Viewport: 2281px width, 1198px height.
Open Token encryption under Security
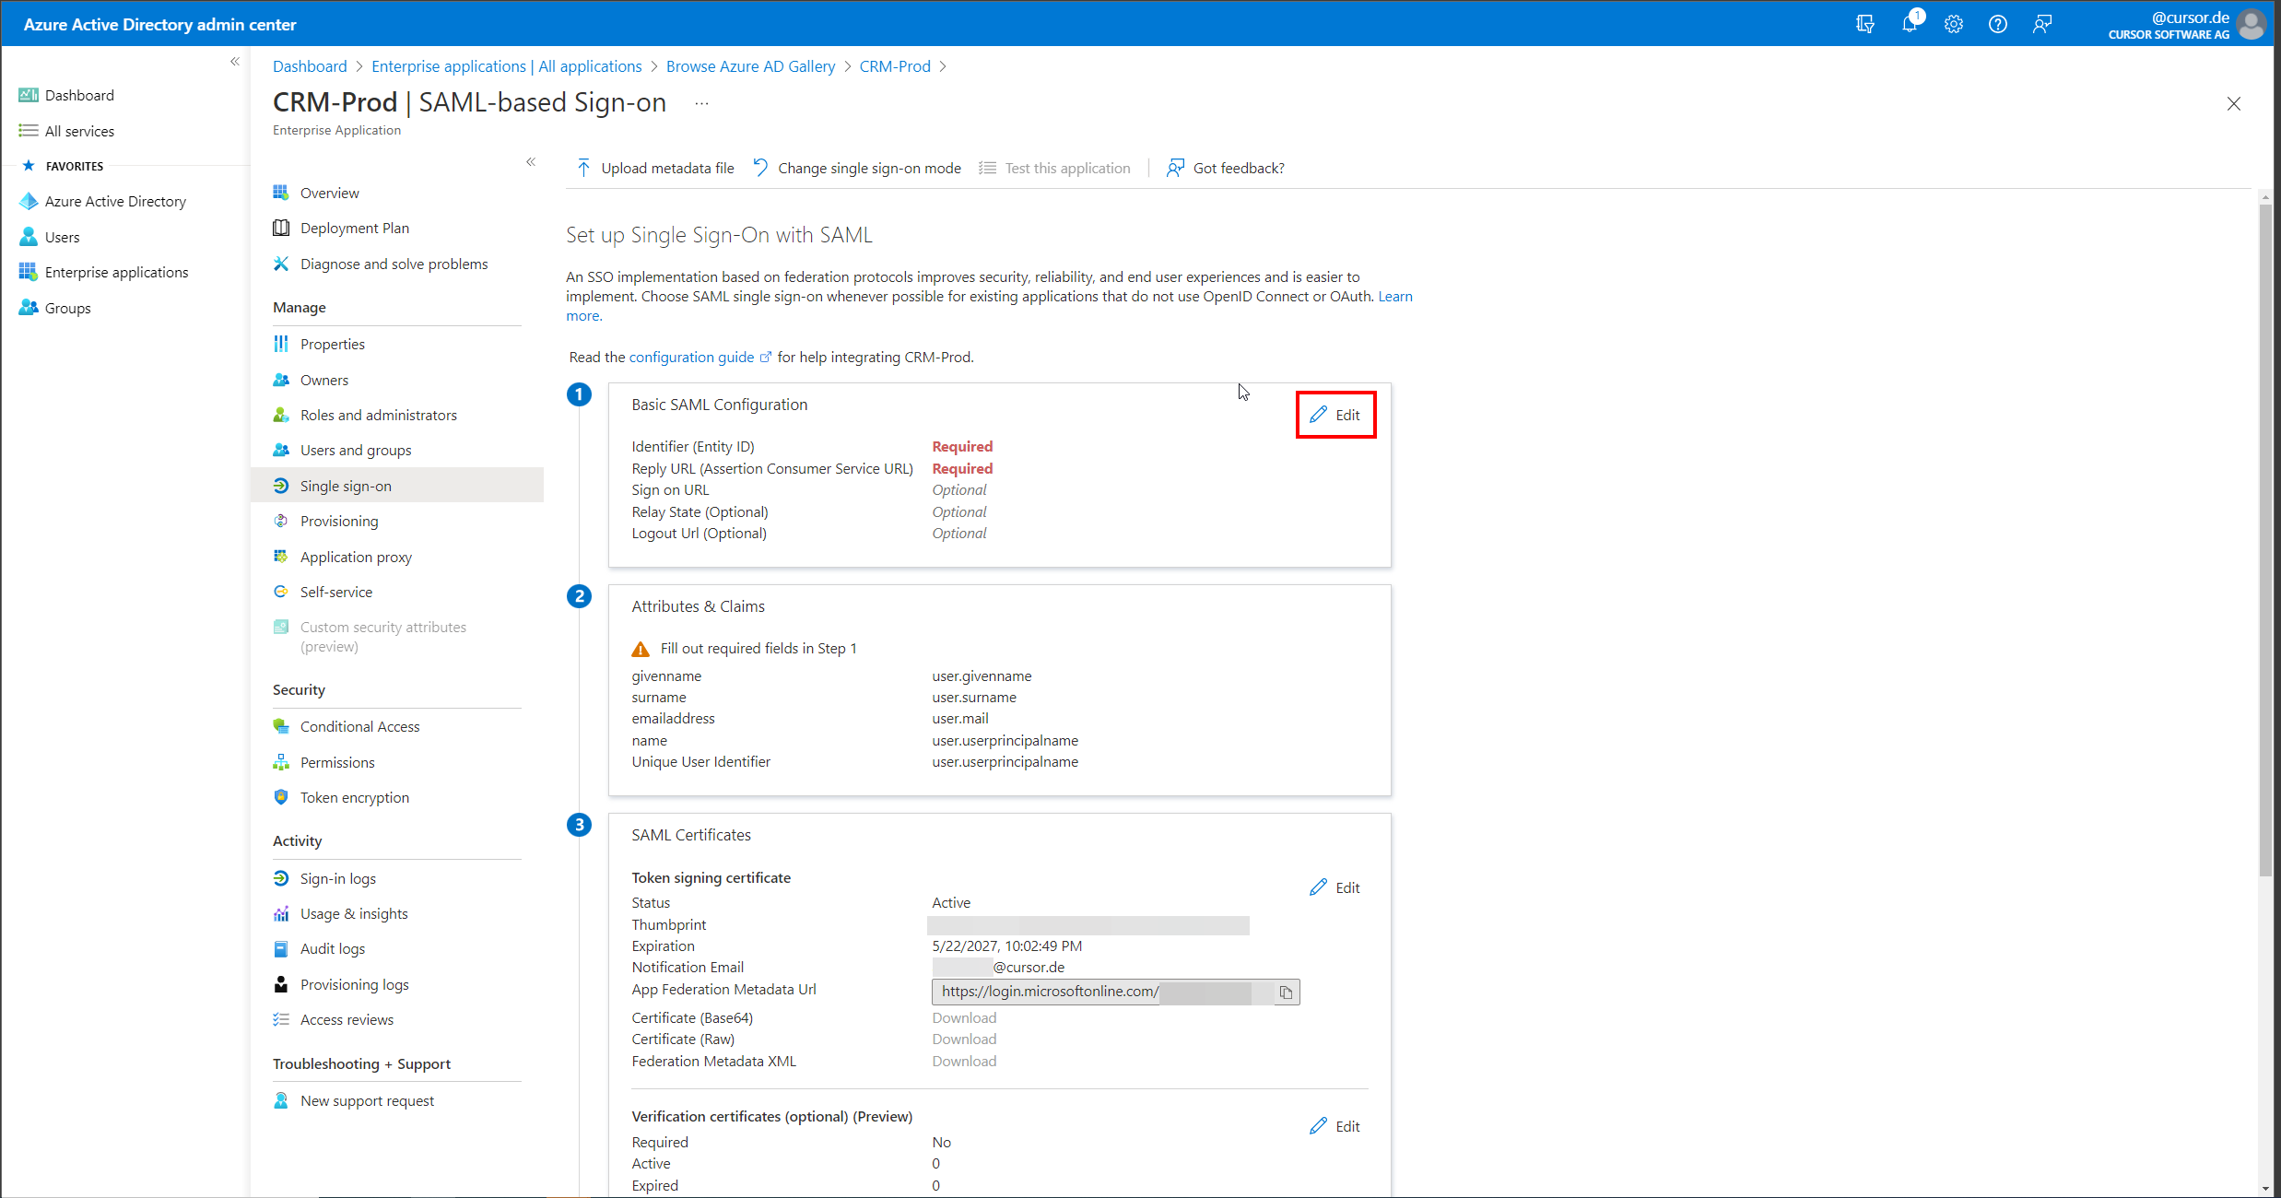(354, 797)
